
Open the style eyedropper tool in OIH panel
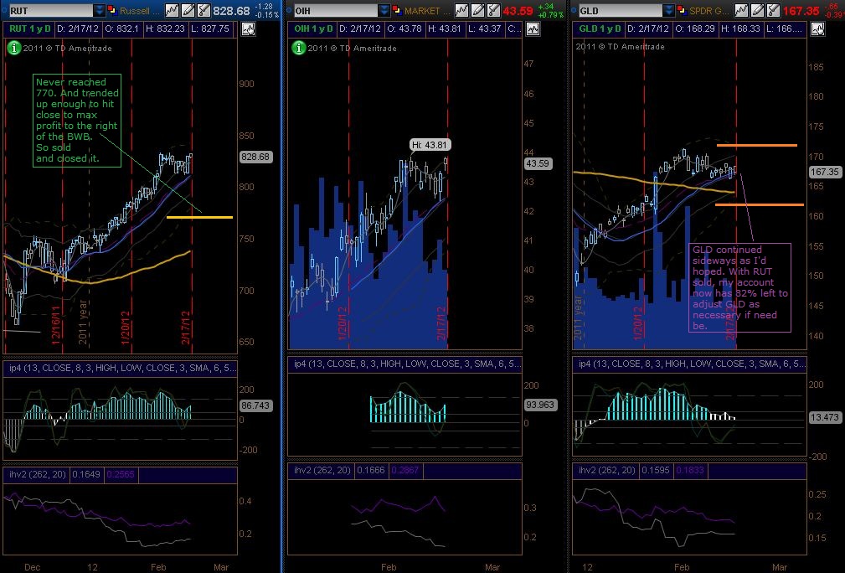[x=493, y=10]
